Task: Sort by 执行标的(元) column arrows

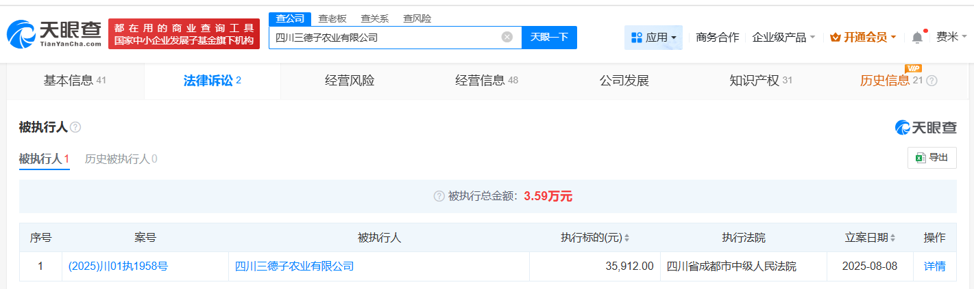Action: pos(626,238)
